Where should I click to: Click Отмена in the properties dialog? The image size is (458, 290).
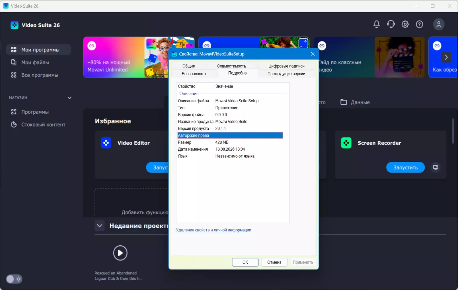point(274,262)
